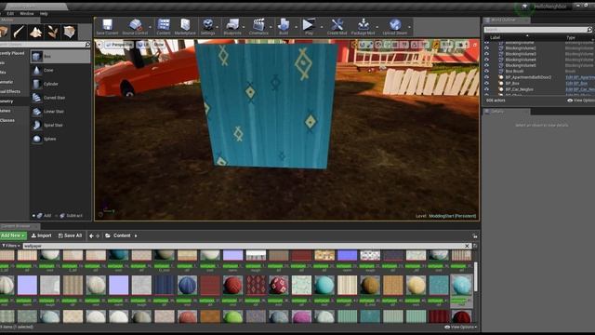Click the Package Mod icon
595x335 pixels.
(x=364, y=27)
